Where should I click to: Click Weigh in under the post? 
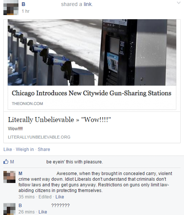tap(25, 149)
